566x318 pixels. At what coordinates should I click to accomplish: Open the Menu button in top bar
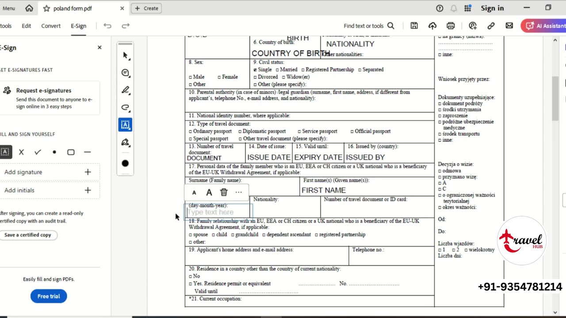[8, 8]
